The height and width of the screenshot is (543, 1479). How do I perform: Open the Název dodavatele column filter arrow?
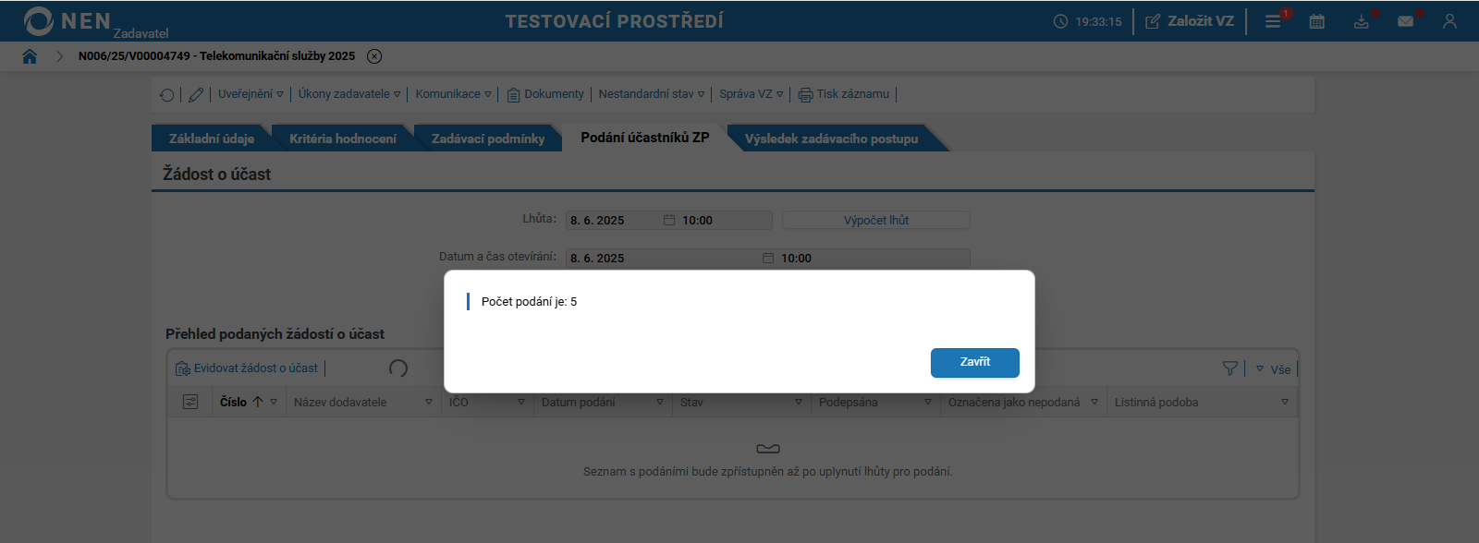tap(429, 402)
